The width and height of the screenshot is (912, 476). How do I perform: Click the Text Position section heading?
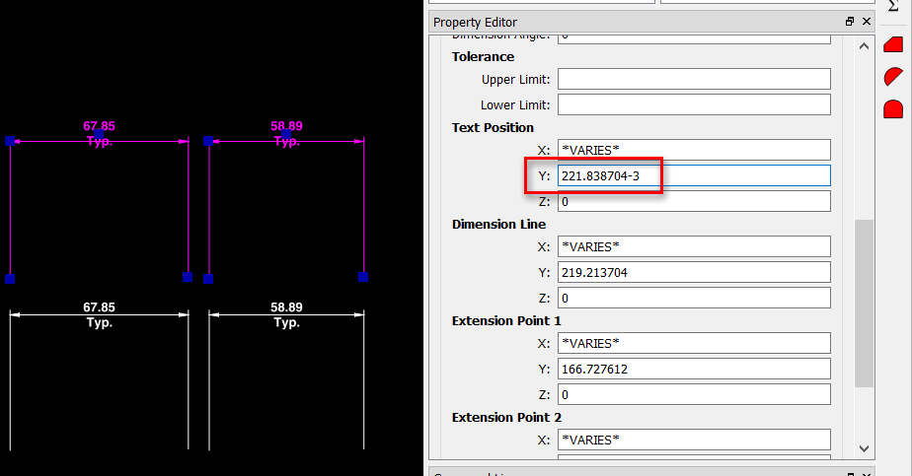pyautogui.click(x=493, y=128)
